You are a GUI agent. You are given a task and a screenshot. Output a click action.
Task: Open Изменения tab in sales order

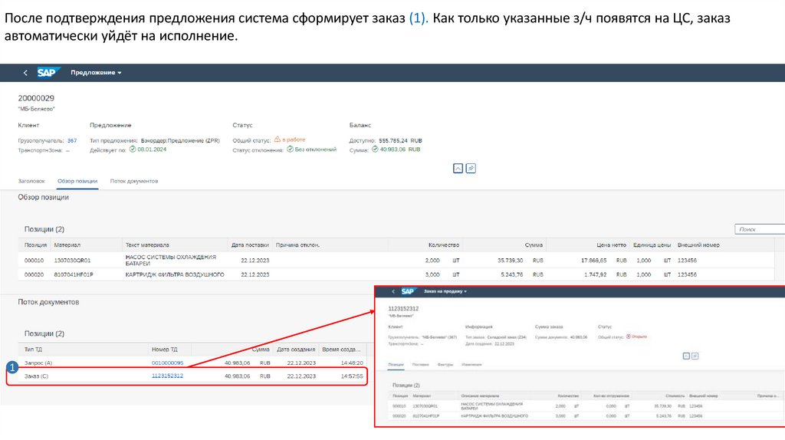tap(471, 364)
